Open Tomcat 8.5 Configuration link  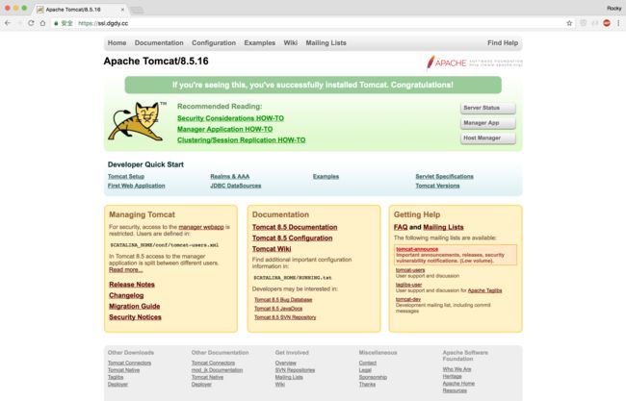pos(292,238)
